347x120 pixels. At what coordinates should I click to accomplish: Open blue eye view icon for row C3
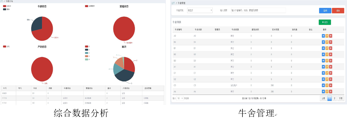pyautogui.click(x=323, y=85)
